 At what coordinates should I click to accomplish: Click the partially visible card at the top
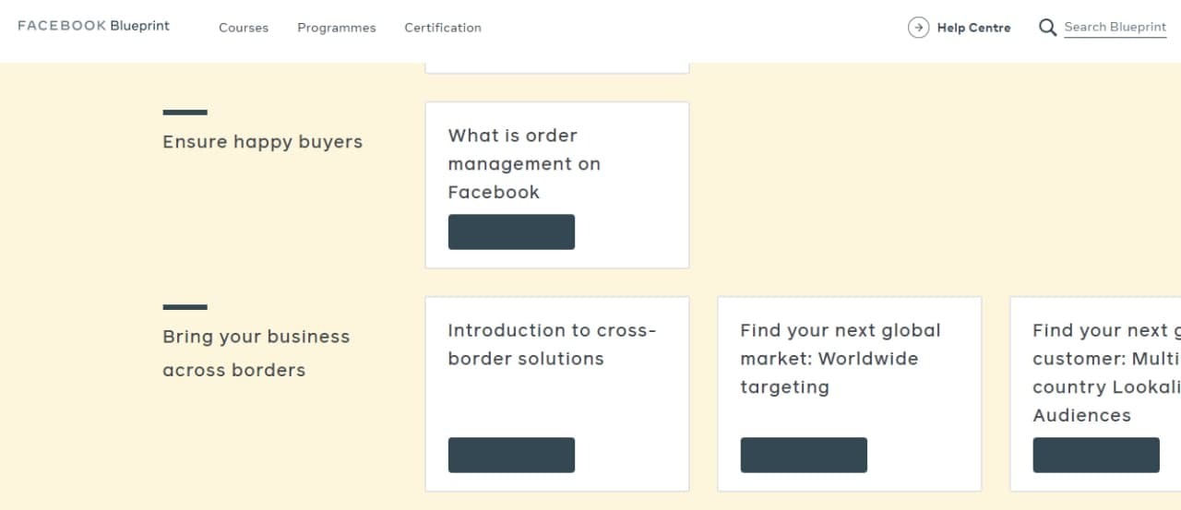click(556, 68)
